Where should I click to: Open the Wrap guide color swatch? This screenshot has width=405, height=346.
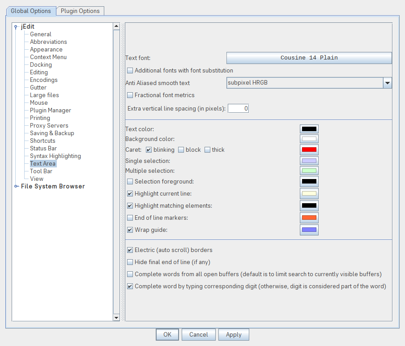309,230
